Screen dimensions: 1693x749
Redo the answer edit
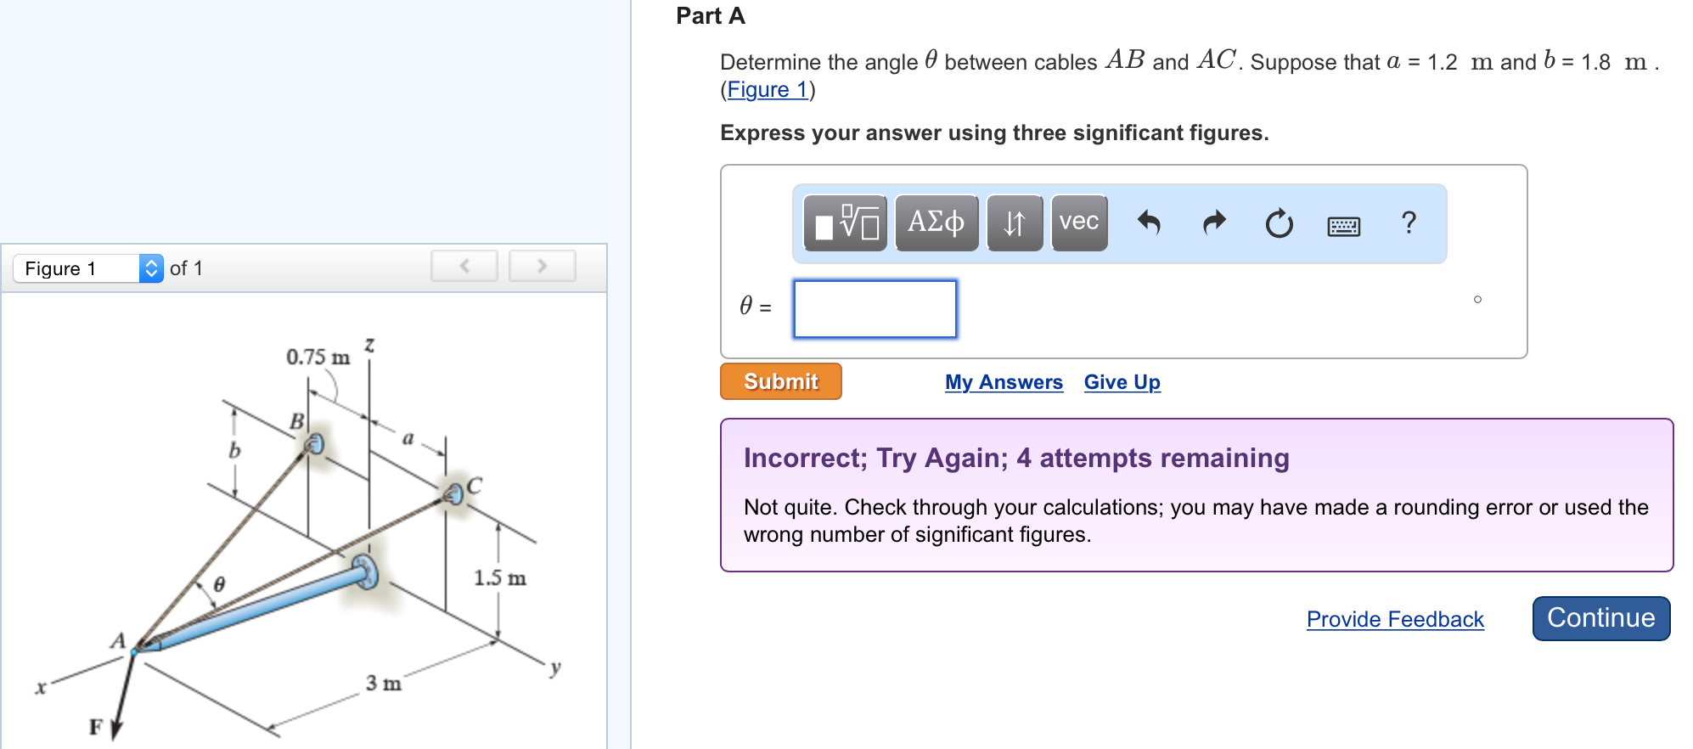click(1214, 223)
